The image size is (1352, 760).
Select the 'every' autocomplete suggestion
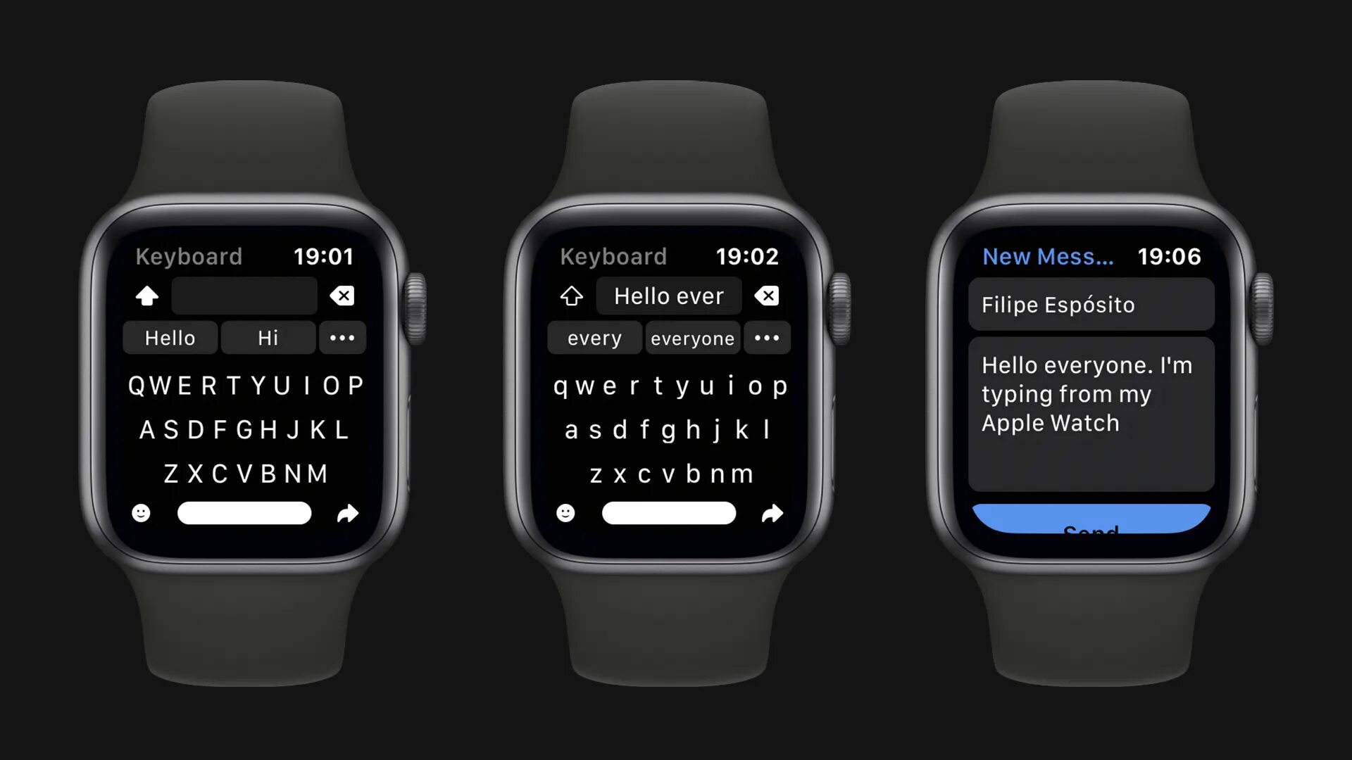point(594,338)
